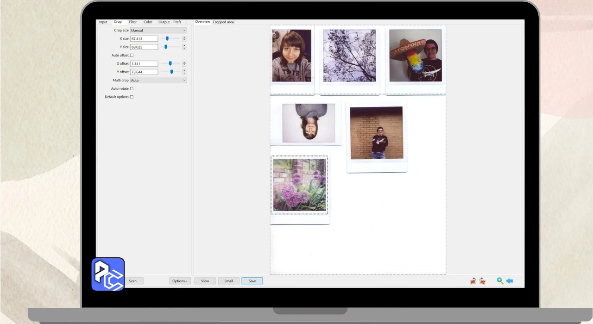Click the rotate left image icon

point(473,281)
